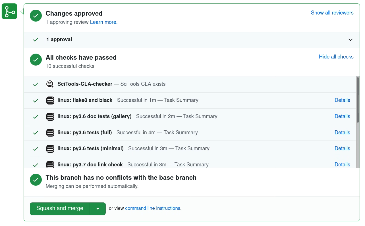Click the py3.6 tests (full) app icon
This screenshot has height=226, width=365.
click(x=50, y=133)
